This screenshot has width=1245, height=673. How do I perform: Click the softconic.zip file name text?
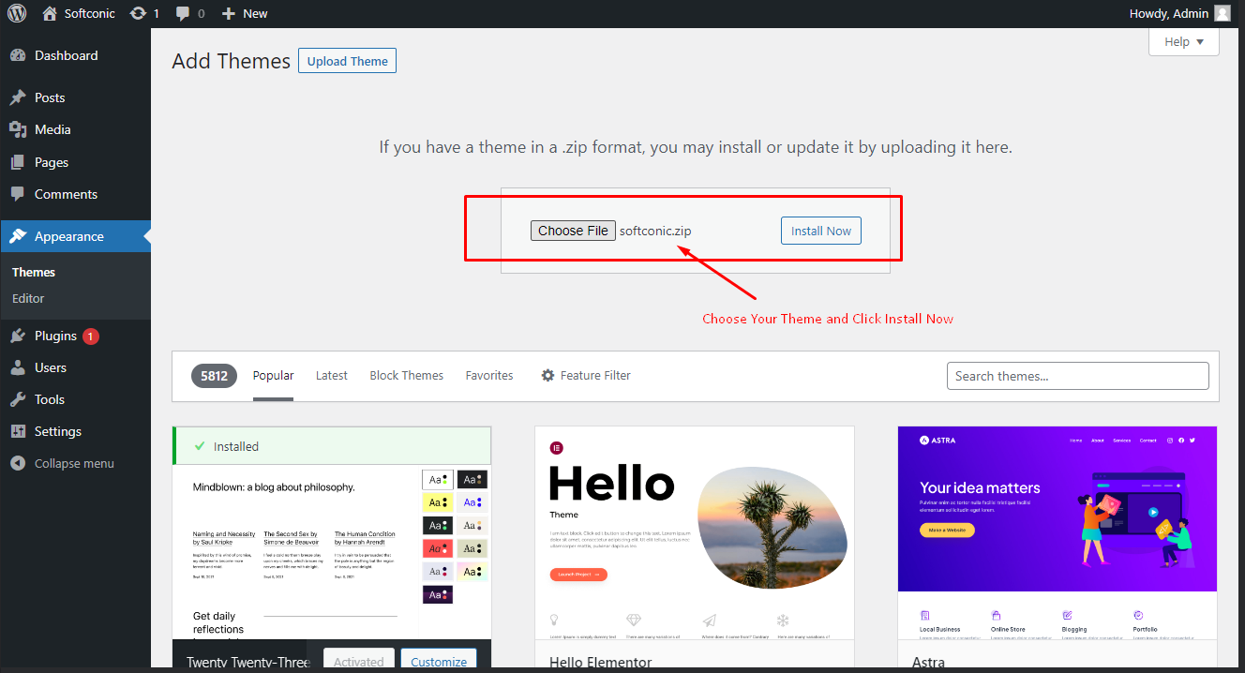tap(655, 231)
